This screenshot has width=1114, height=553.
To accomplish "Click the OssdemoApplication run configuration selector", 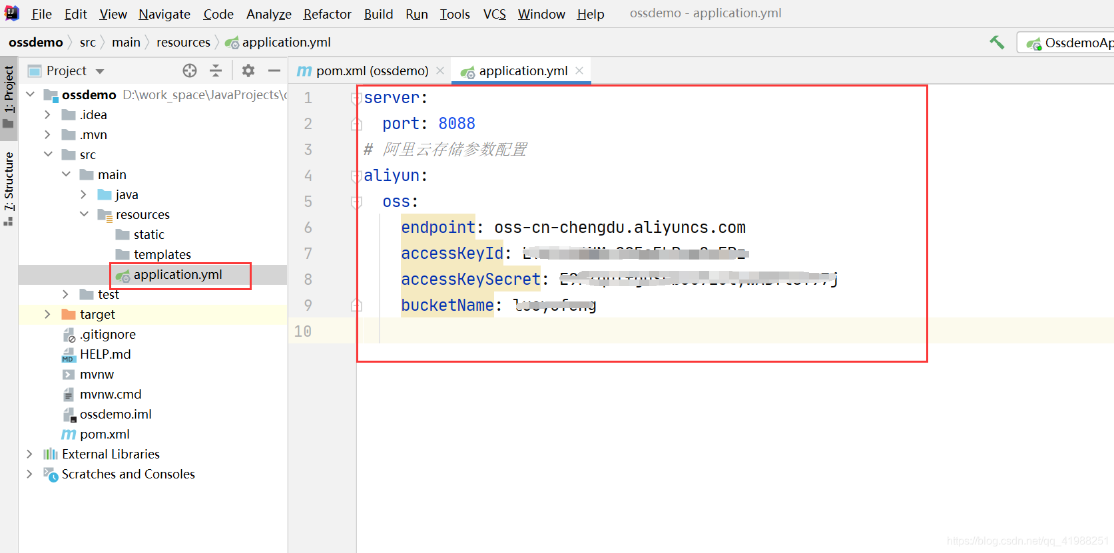I will [1066, 43].
